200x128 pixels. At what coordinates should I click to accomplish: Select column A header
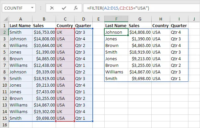click(21, 19)
